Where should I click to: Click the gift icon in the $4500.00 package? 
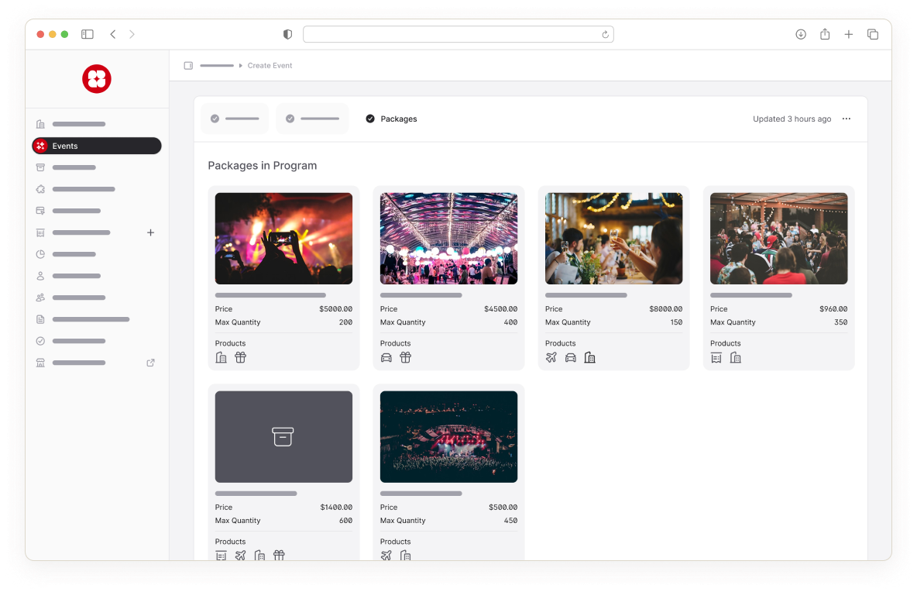[x=405, y=357]
